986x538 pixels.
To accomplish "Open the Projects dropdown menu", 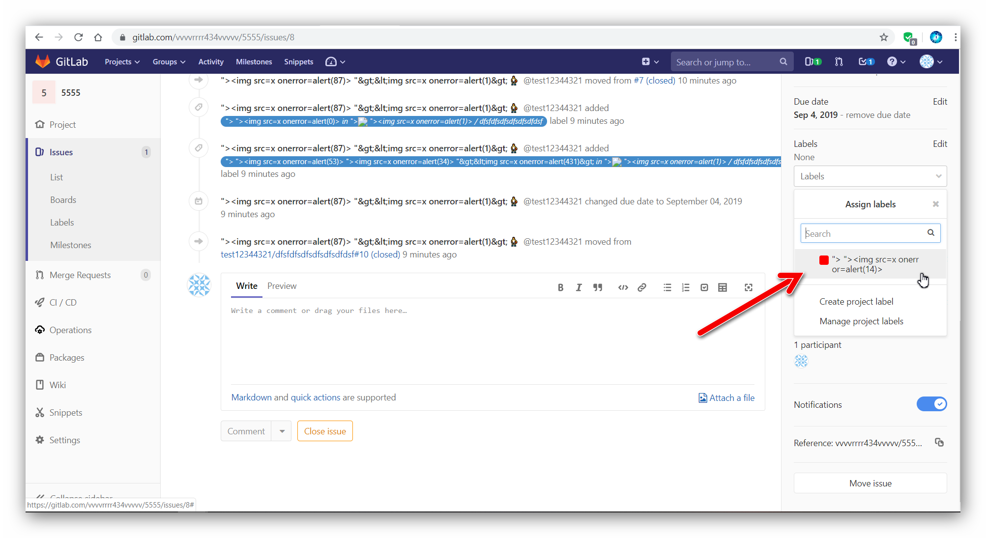I will pos(122,62).
